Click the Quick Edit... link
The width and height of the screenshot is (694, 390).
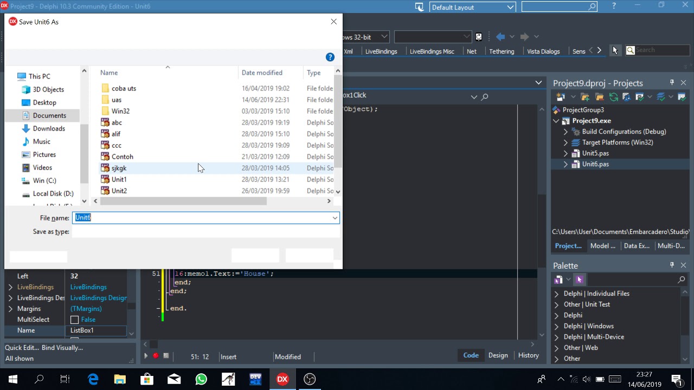click(x=21, y=348)
